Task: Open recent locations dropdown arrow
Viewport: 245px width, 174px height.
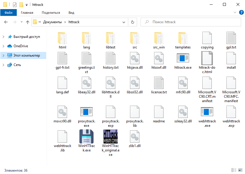Action: click(x=21, y=22)
